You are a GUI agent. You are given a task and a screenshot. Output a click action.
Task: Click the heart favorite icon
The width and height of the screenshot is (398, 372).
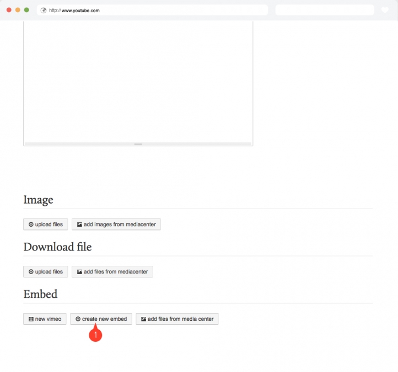pos(385,10)
